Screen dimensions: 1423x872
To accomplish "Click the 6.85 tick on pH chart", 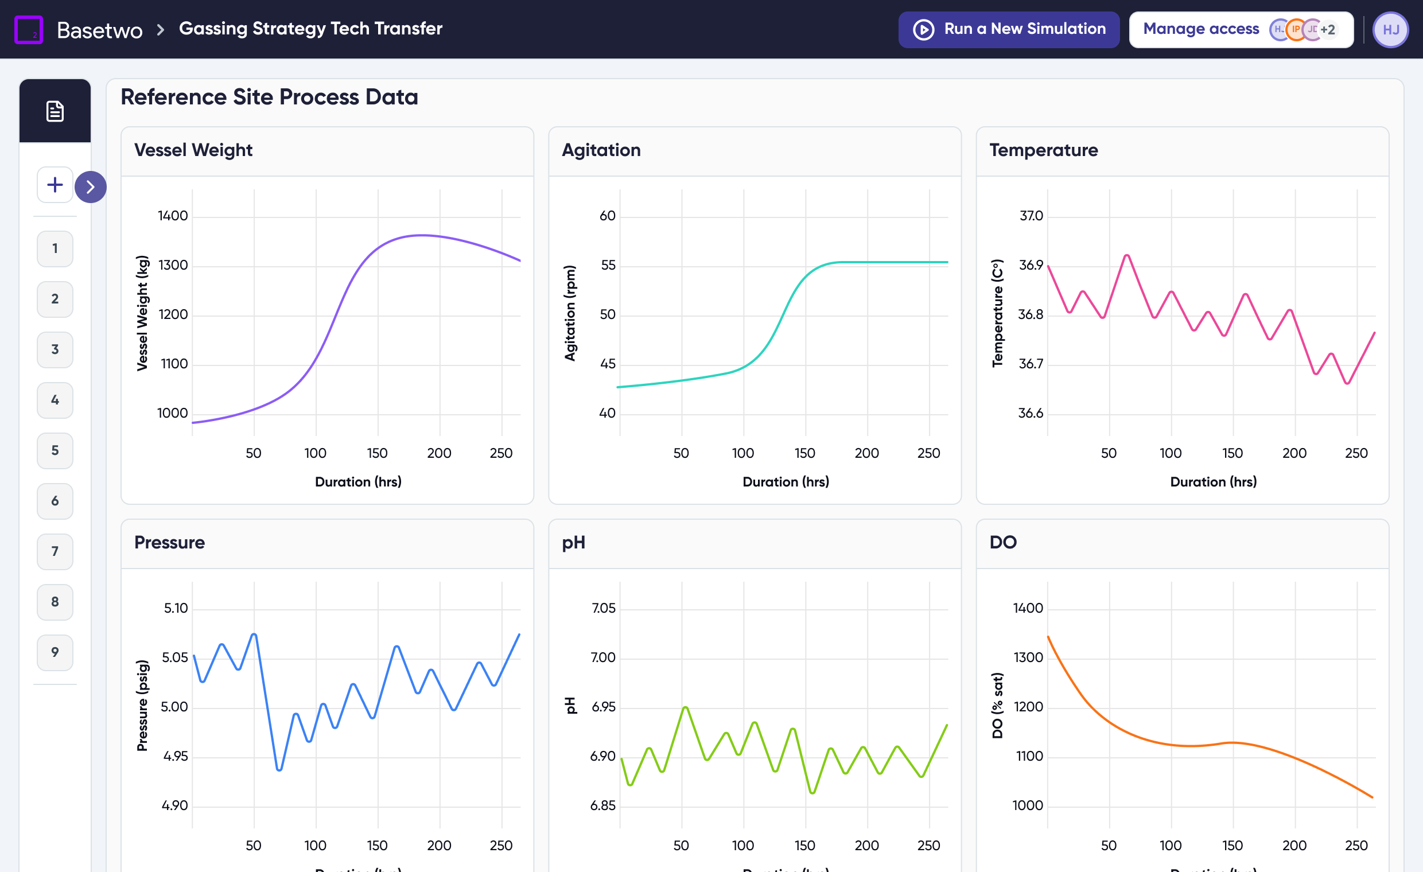I will (x=603, y=805).
